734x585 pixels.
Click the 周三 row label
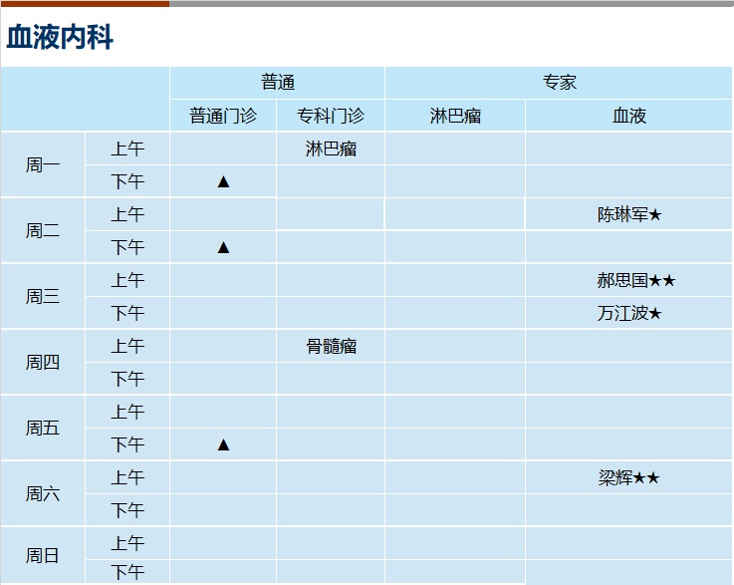pos(43,296)
